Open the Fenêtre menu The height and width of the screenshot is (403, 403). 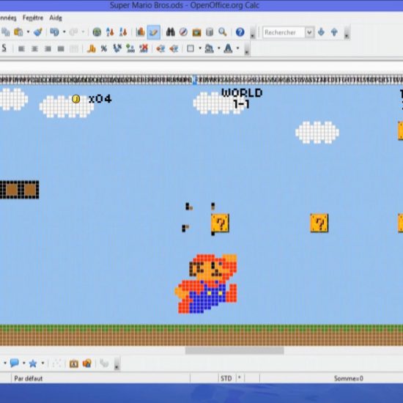pyautogui.click(x=33, y=18)
